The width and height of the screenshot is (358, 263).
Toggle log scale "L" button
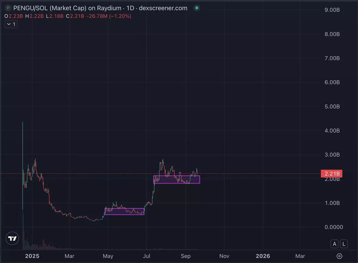point(344,244)
